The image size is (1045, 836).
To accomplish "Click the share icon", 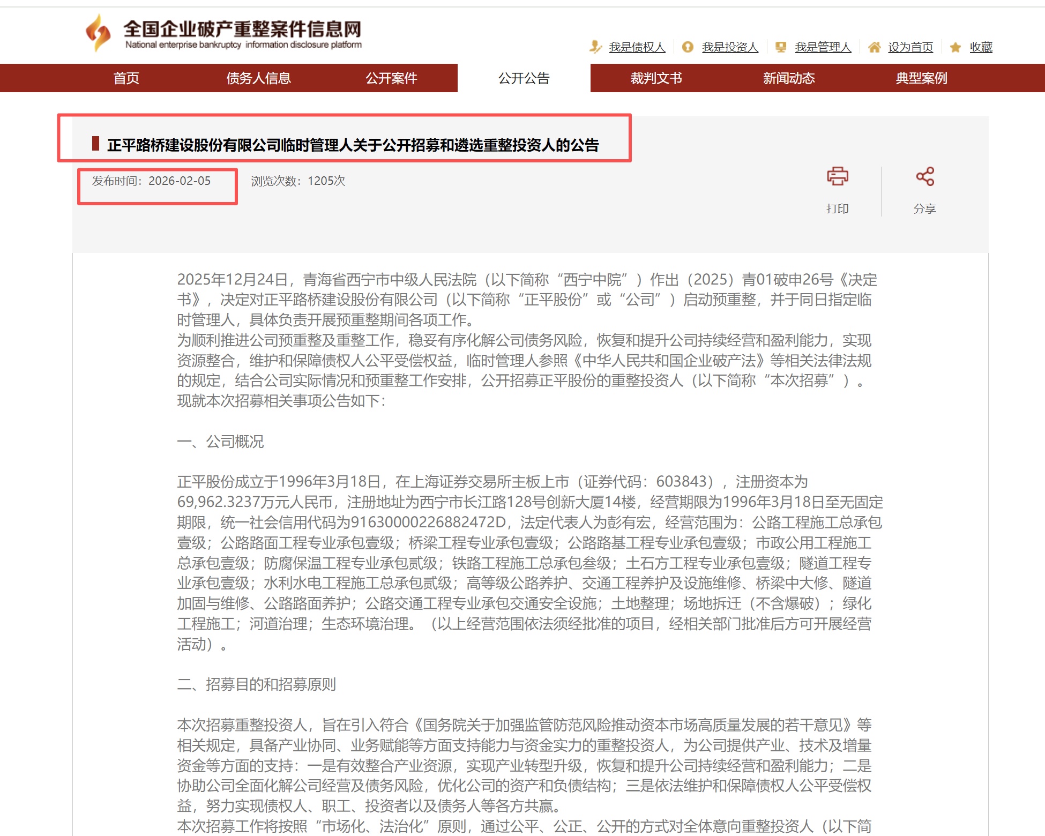I will coord(924,176).
